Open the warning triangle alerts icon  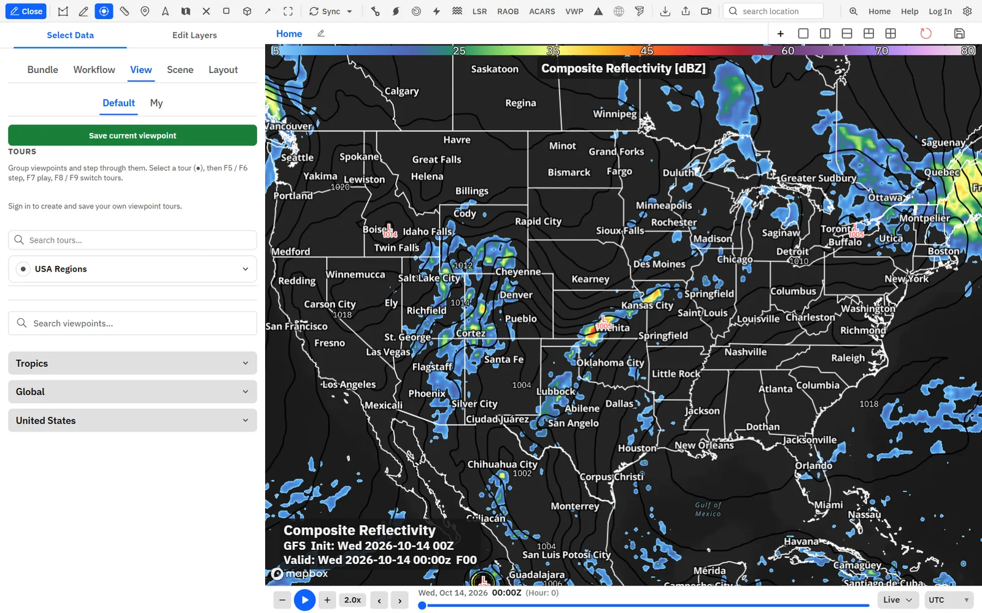[x=598, y=11]
